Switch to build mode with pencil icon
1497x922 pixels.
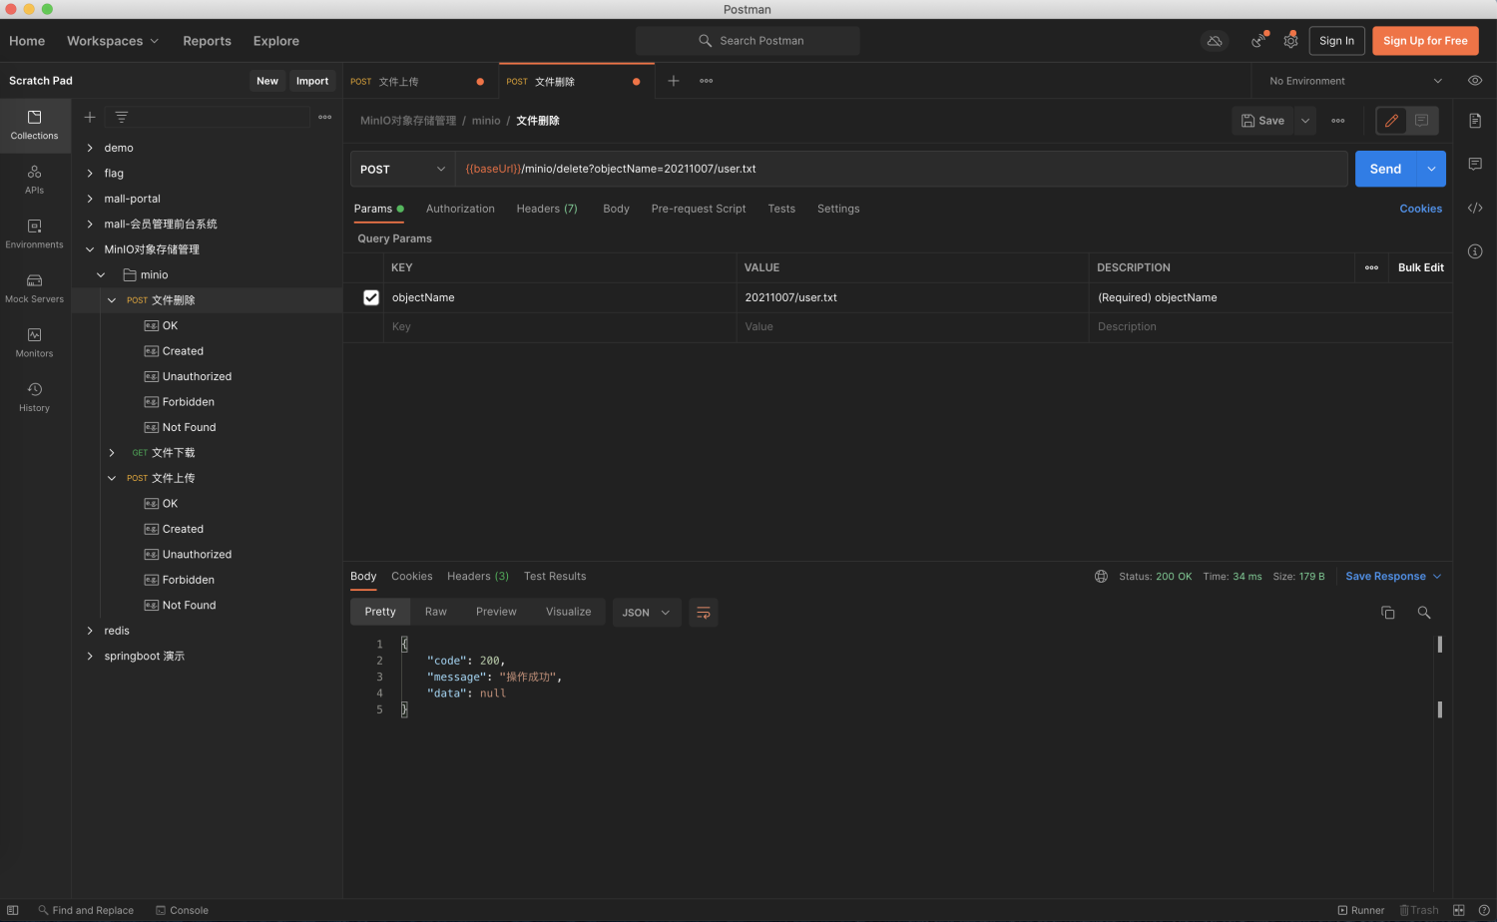tap(1391, 121)
